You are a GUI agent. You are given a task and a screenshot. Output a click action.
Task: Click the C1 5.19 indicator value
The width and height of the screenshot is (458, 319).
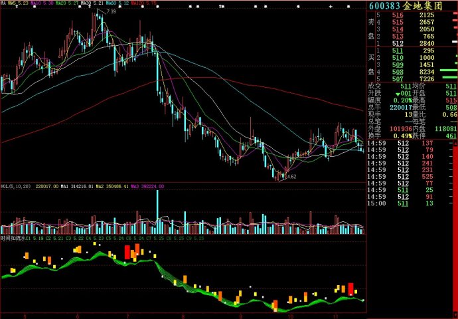35,239
